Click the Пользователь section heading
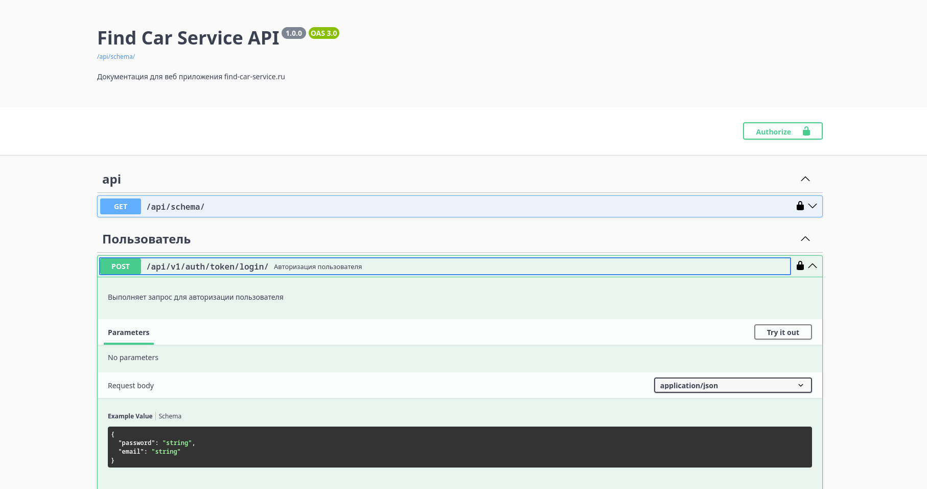 coord(147,239)
